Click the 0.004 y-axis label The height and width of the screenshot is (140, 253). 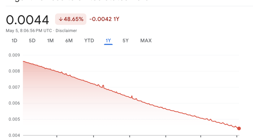point(14,136)
